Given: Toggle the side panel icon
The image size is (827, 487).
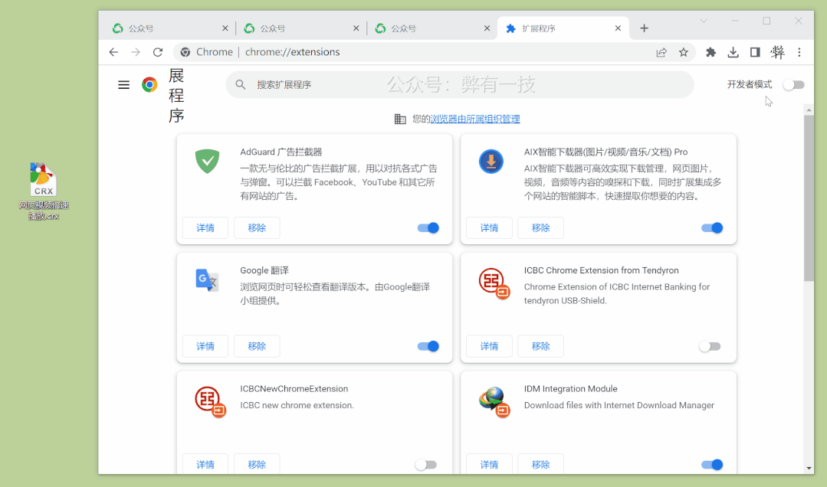Looking at the screenshot, I should pyautogui.click(x=755, y=52).
